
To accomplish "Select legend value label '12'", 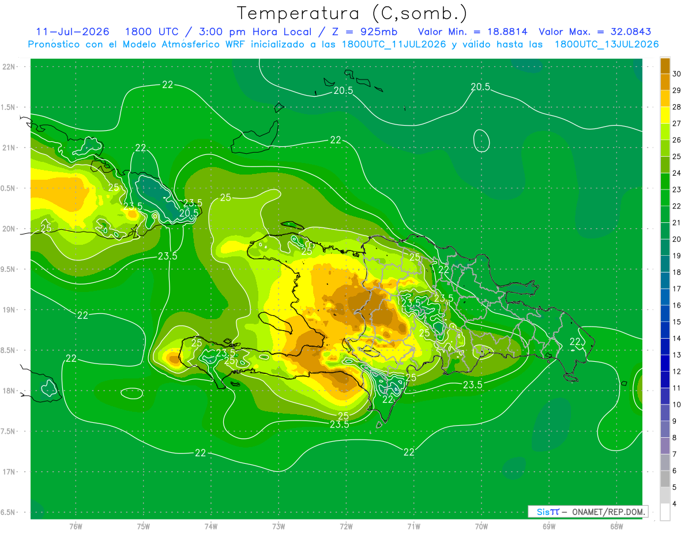I will click(677, 372).
